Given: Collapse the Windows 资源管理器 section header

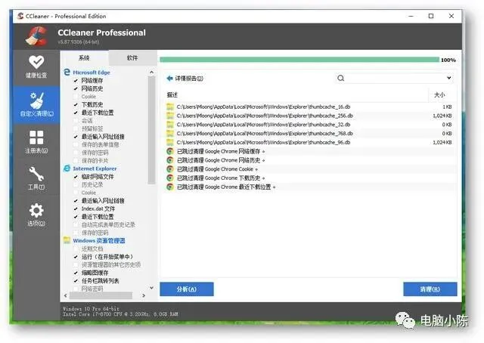Looking at the screenshot, I should tap(99, 240).
